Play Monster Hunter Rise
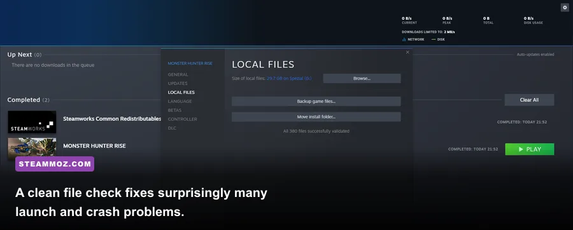 (530, 149)
